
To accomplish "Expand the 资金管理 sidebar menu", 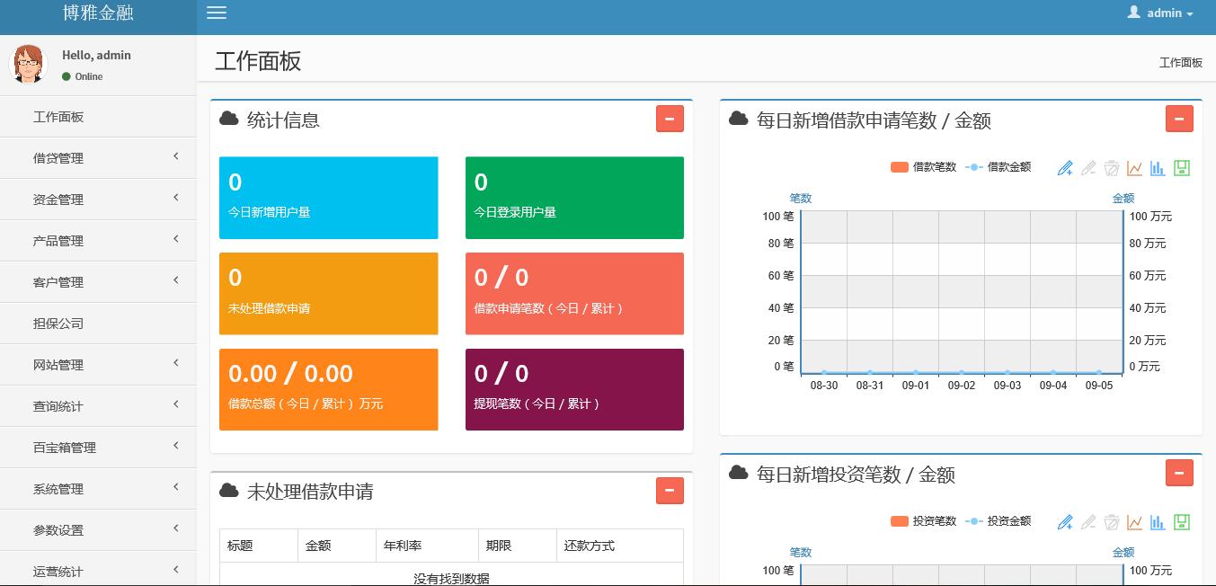I will click(x=98, y=200).
